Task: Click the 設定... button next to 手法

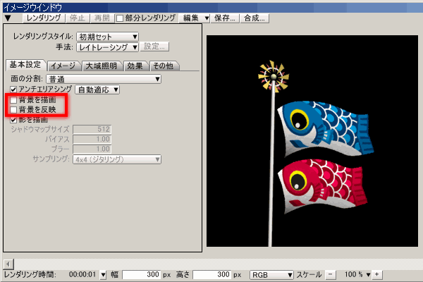Action: coord(154,47)
